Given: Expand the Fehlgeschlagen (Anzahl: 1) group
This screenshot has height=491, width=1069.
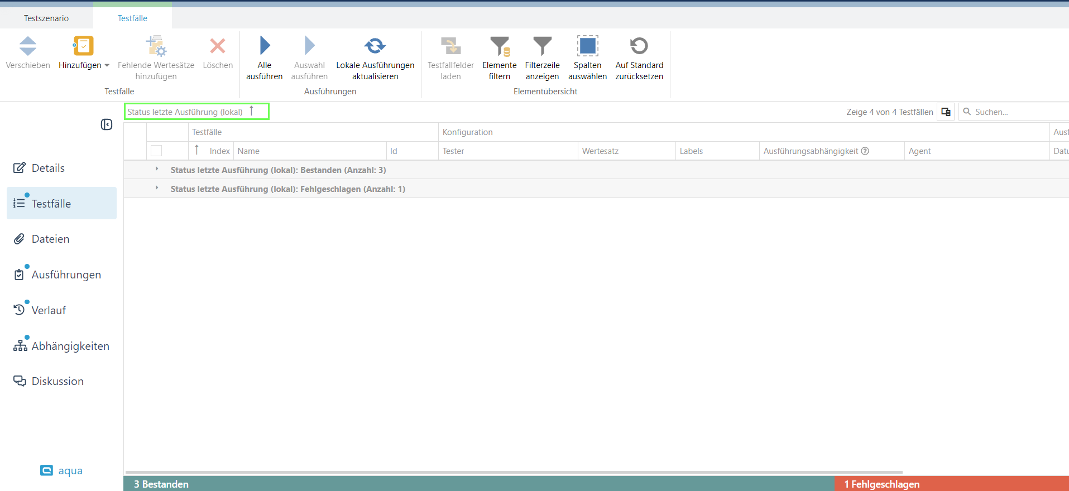Looking at the screenshot, I should pos(157,188).
